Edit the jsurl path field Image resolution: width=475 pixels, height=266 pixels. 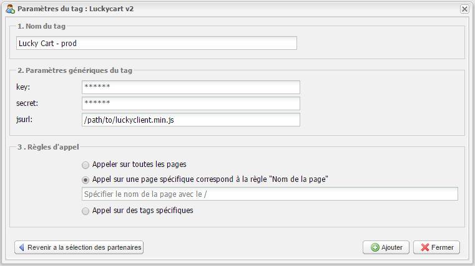(190, 120)
